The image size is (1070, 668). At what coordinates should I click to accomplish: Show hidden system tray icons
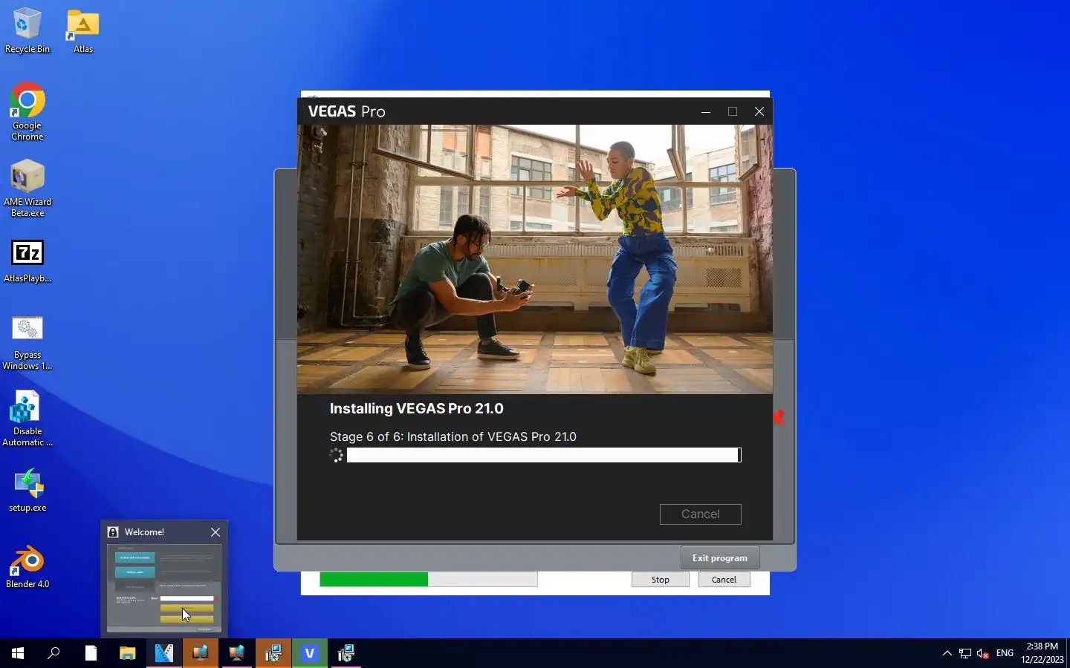947,653
